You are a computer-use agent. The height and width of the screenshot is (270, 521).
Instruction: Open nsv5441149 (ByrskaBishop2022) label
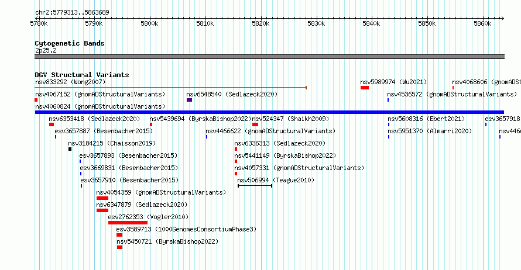point(285,155)
